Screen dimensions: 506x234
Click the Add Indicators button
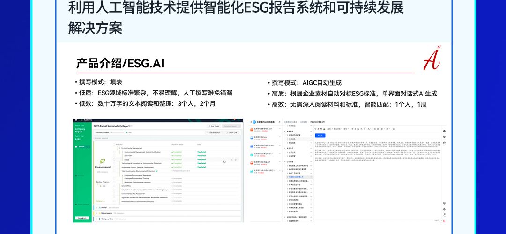[214, 133]
